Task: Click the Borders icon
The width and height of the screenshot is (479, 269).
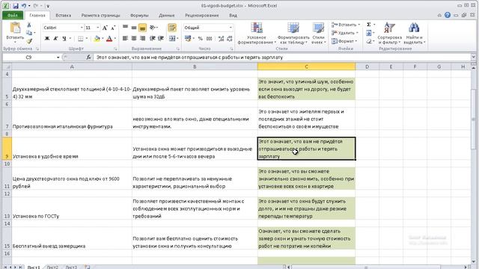Action: 80,38
